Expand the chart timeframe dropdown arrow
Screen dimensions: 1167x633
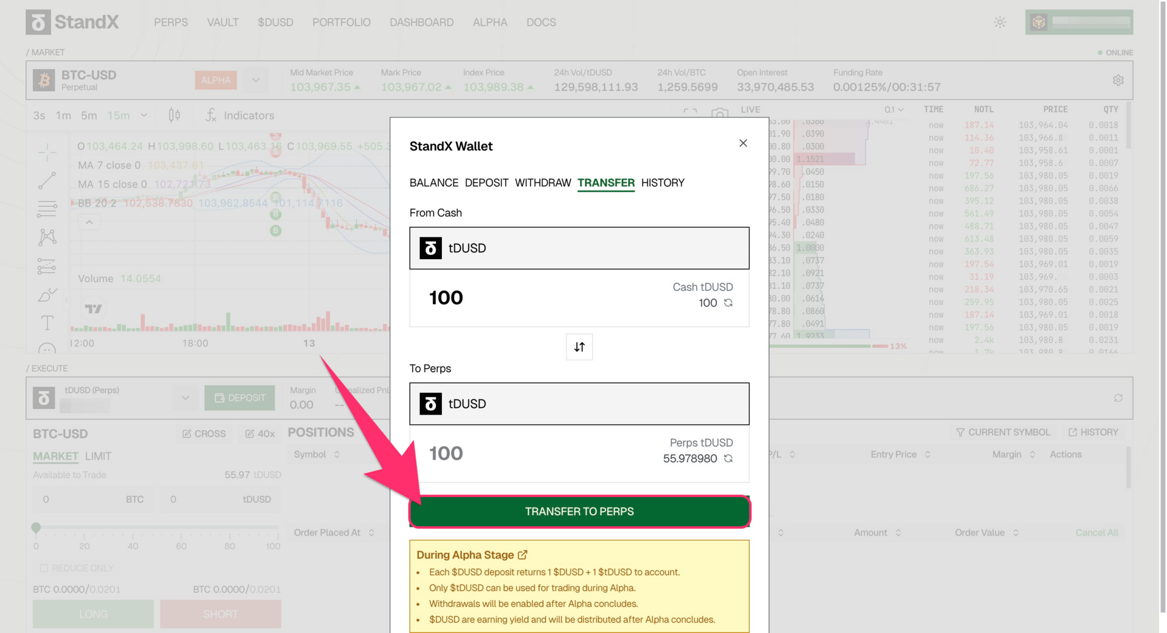[144, 115]
